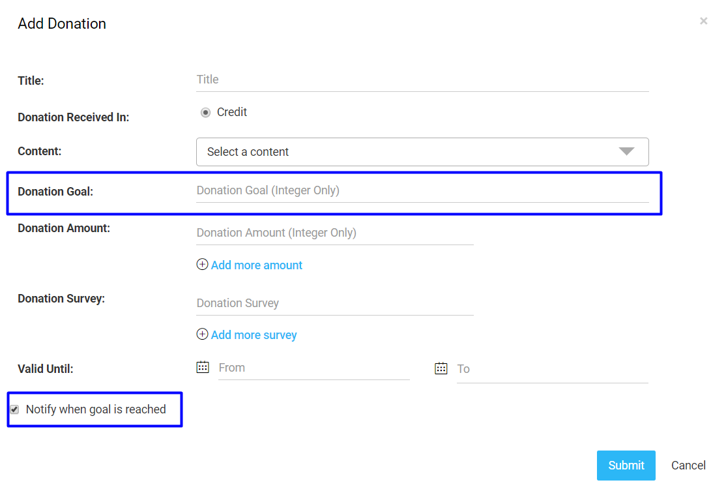Click the Donation Amount label

click(64, 228)
